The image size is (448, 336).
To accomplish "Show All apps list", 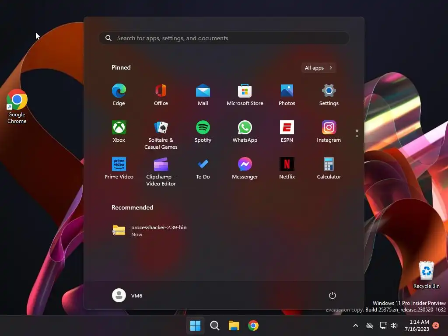I will (318, 68).
